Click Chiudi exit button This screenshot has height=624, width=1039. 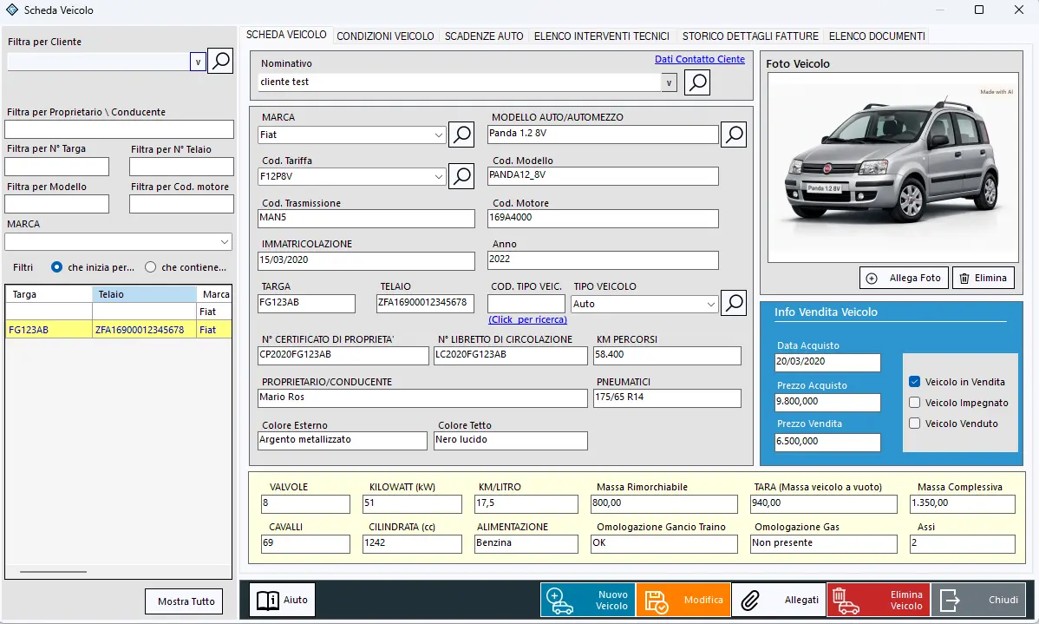pyautogui.click(x=978, y=600)
